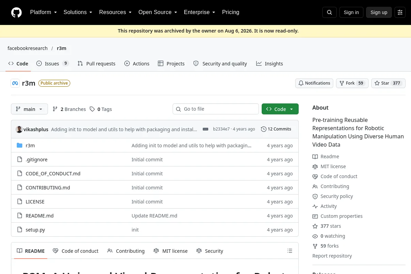Click the stars icon in About

pyautogui.click(x=315, y=226)
